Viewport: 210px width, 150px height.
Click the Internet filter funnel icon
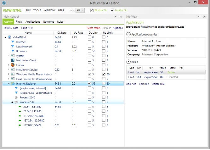(13, 42)
